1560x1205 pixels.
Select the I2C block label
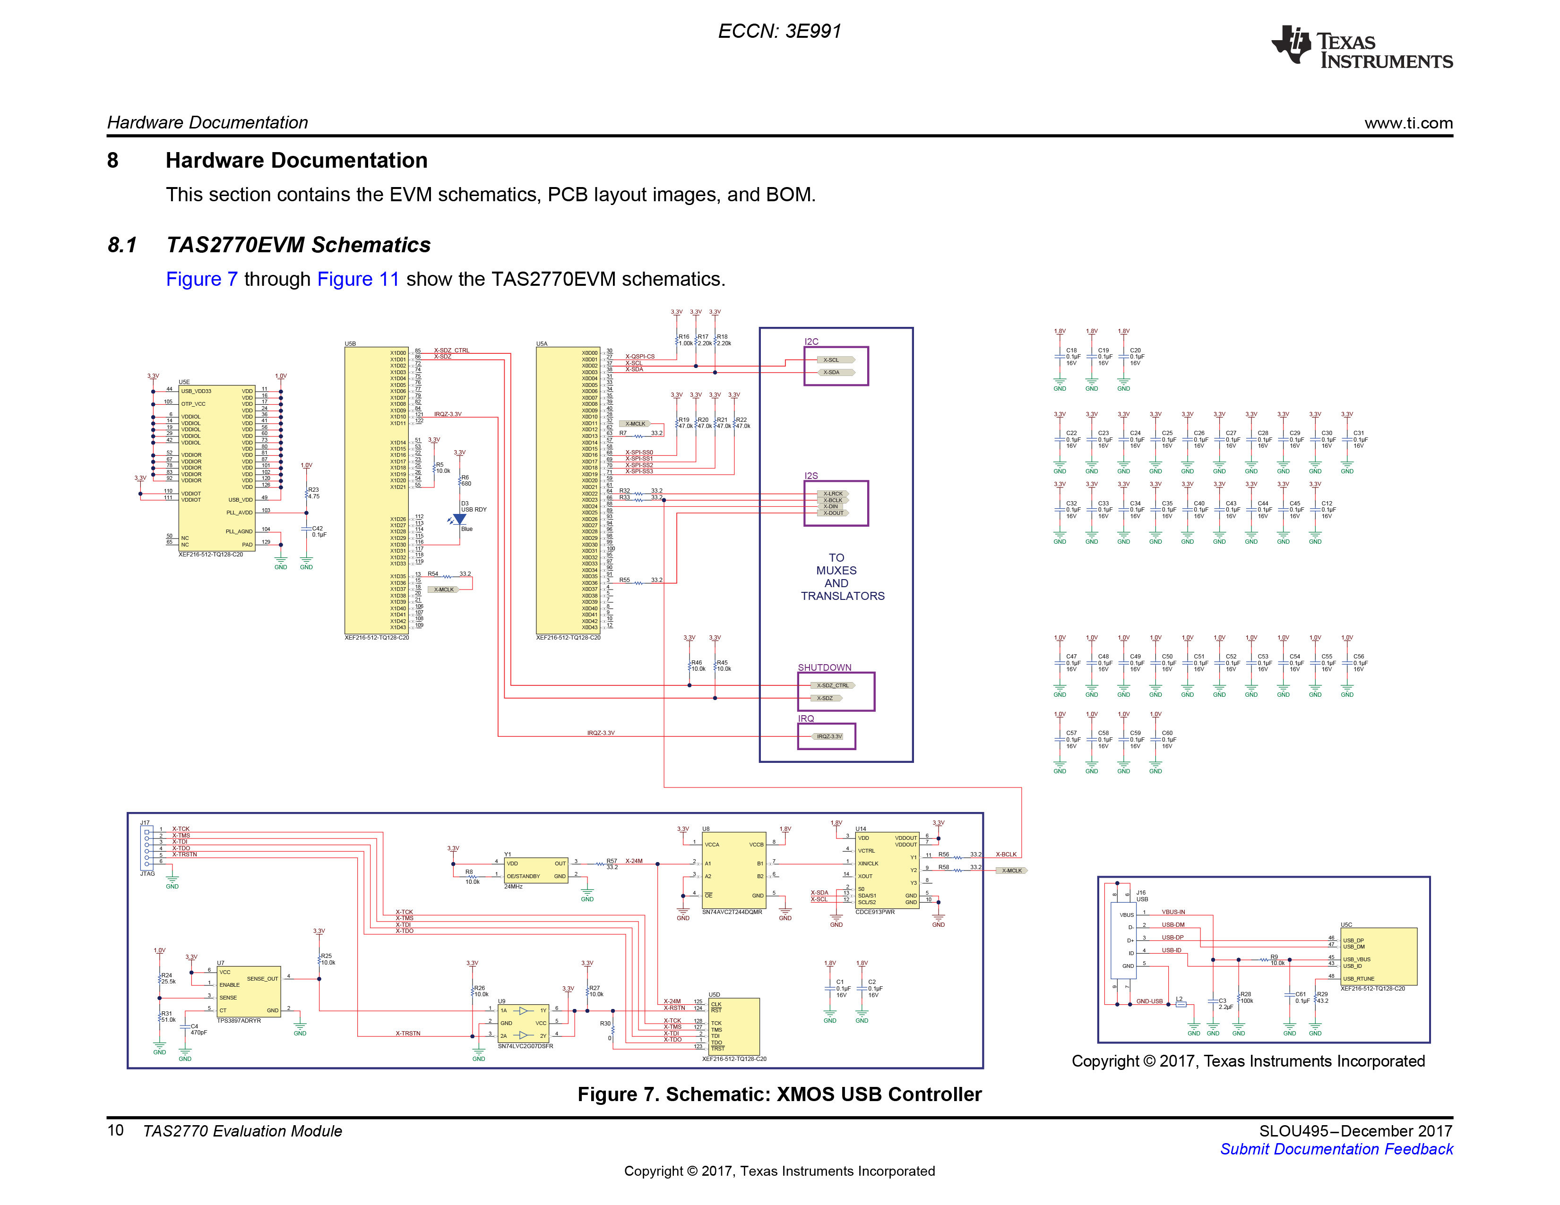click(811, 341)
